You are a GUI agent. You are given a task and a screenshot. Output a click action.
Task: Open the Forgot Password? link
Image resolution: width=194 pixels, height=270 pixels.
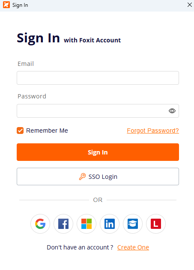click(x=153, y=131)
